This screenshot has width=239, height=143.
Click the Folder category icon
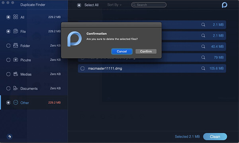(16, 45)
